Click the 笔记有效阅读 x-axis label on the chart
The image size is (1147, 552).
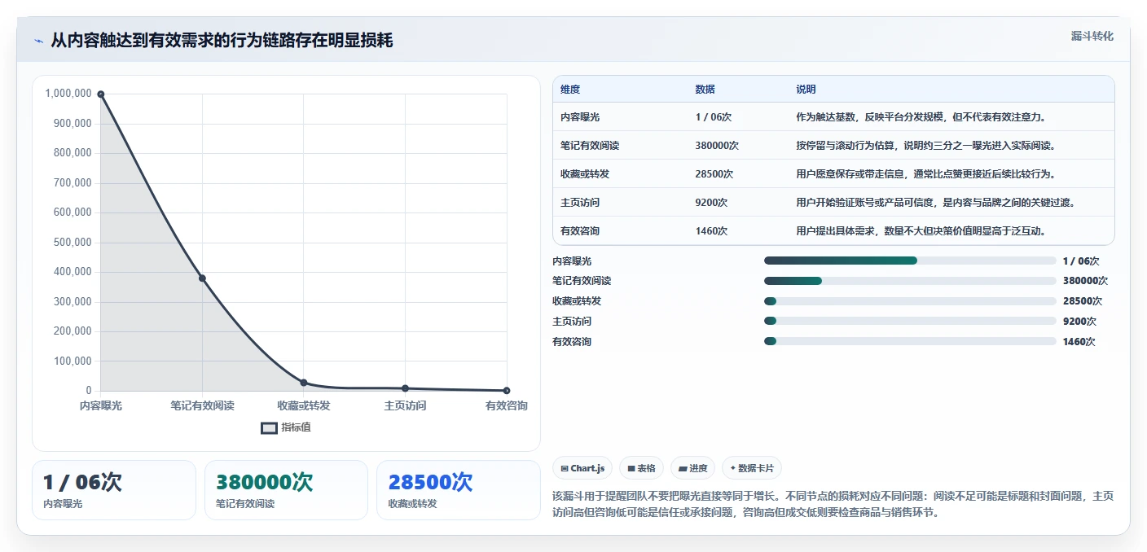point(202,405)
